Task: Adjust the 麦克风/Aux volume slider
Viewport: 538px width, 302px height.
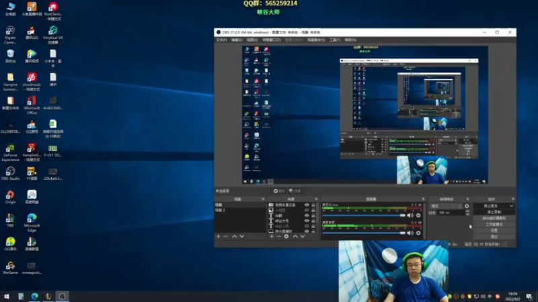Action: coord(364,215)
